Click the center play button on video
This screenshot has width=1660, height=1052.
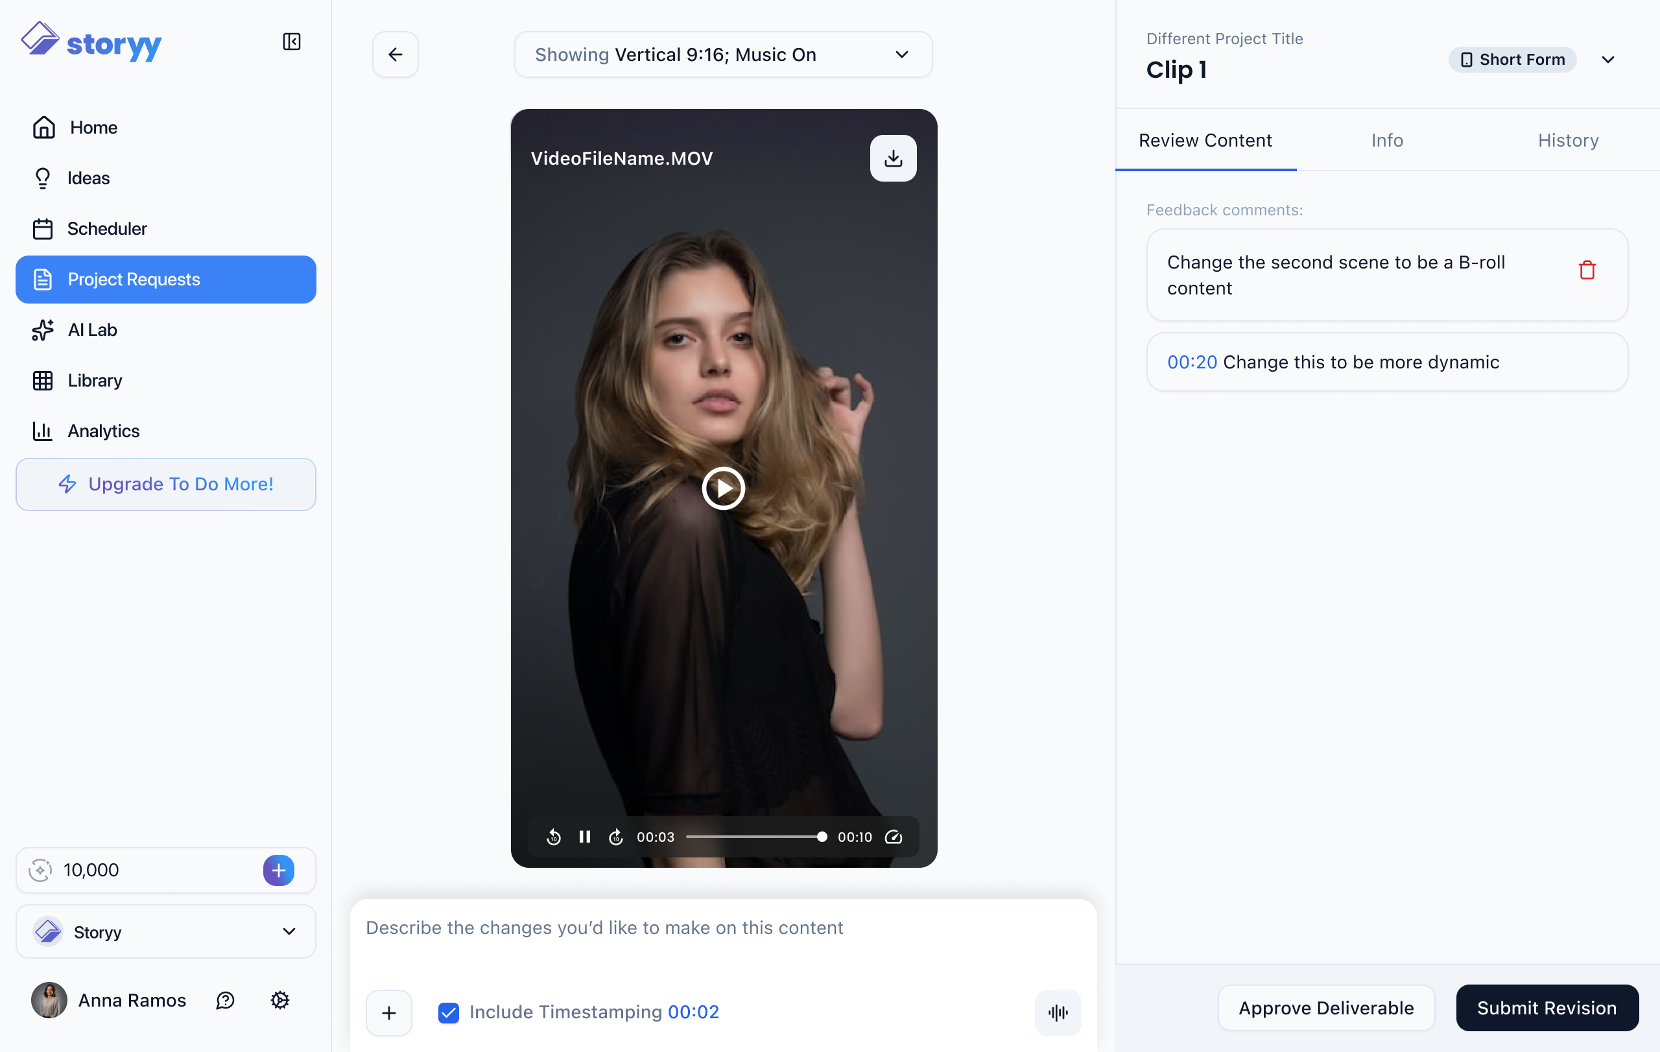(x=723, y=488)
